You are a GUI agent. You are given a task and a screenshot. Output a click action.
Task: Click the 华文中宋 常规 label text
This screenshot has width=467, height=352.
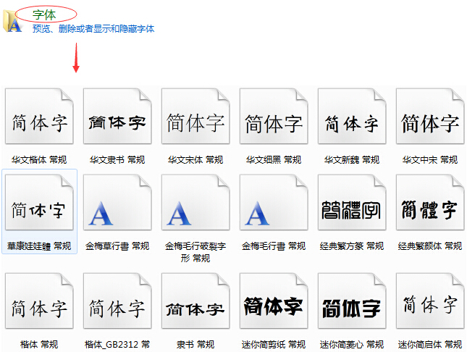[x=430, y=160]
